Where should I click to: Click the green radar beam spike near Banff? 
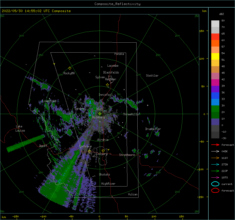26,143
